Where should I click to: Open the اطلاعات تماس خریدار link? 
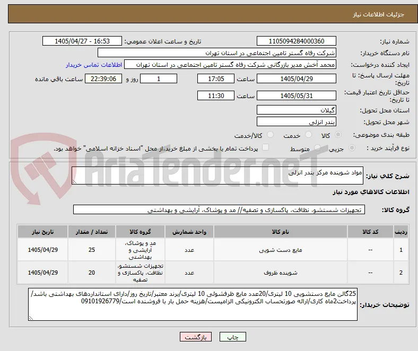click(x=94, y=65)
